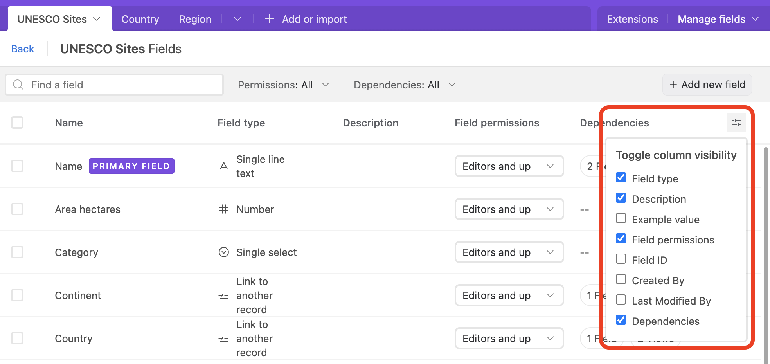This screenshot has height=364, width=770.
Task: Click the Field permissions column header
Action: click(x=497, y=123)
